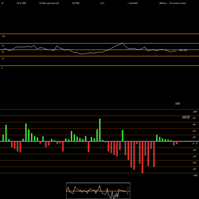199x199 pixels.
Task: Click the MR axis '-20' label
Action: 194,150
